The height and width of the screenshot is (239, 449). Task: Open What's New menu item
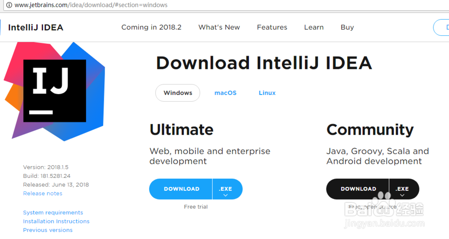point(219,27)
